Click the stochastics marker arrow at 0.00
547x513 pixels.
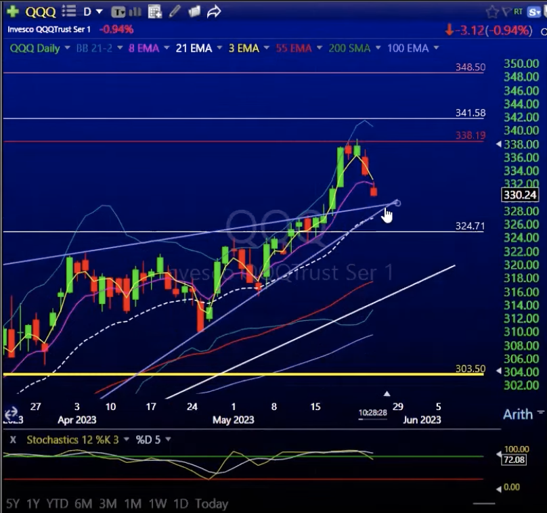499,489
